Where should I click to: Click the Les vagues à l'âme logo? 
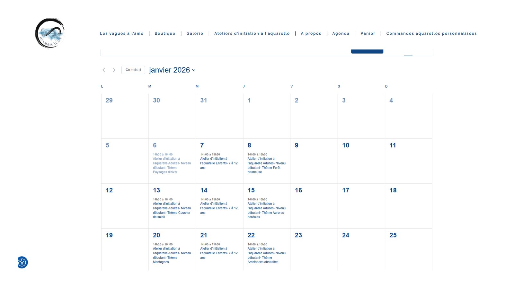click(x=50, y=33)
